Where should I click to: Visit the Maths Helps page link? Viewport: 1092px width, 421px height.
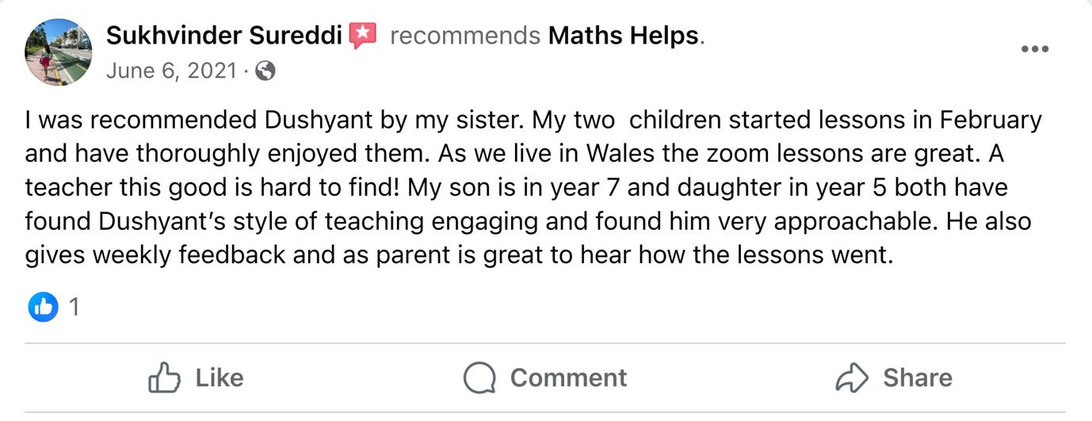pyautogui.click(x=624, y=36)
